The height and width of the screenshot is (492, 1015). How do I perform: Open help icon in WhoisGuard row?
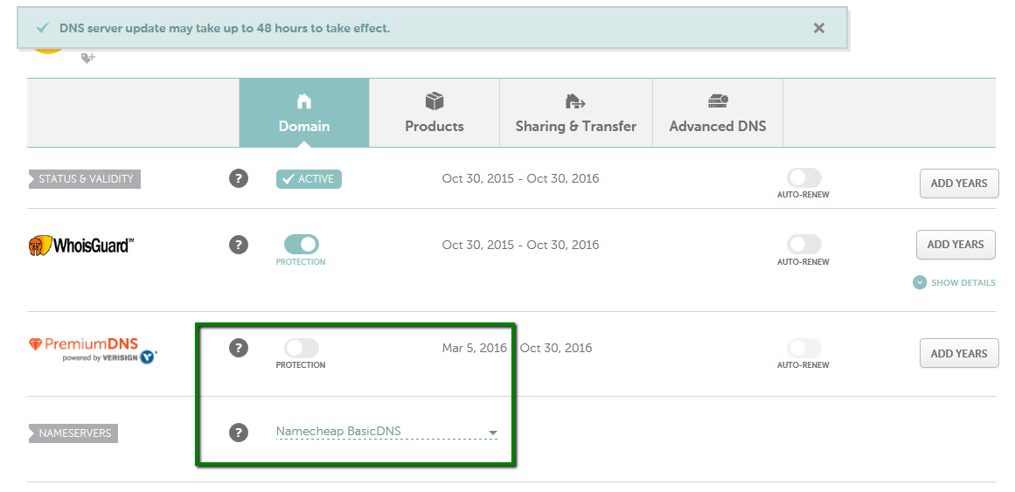(239, 245)
